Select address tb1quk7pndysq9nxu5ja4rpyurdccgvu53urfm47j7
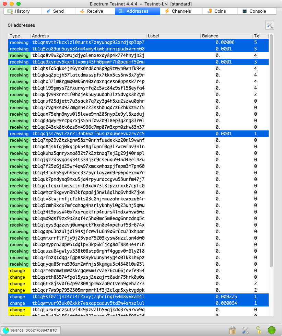Image resolution: width=282 pixels, height=336 pixels. click(138, 179)
